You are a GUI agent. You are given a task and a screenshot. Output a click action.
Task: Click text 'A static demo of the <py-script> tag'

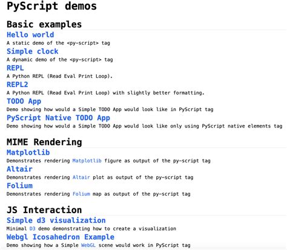[58, 43]
